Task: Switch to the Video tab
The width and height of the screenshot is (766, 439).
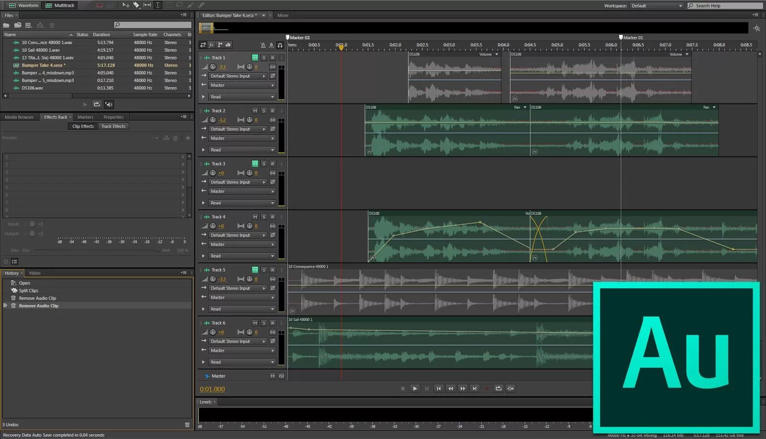Action: [x=34, y=273]
